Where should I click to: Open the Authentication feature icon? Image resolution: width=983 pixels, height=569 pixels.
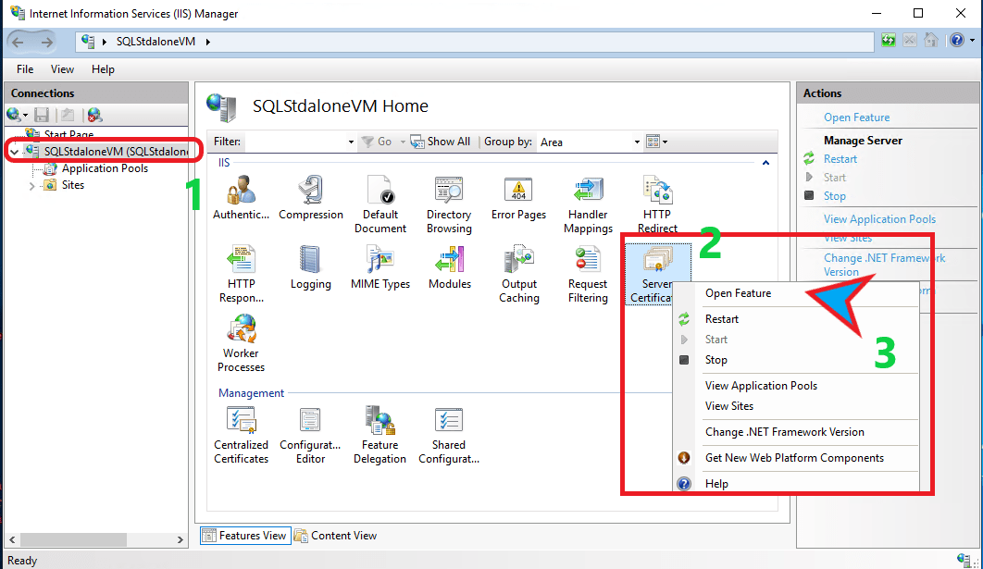(241, 190)
